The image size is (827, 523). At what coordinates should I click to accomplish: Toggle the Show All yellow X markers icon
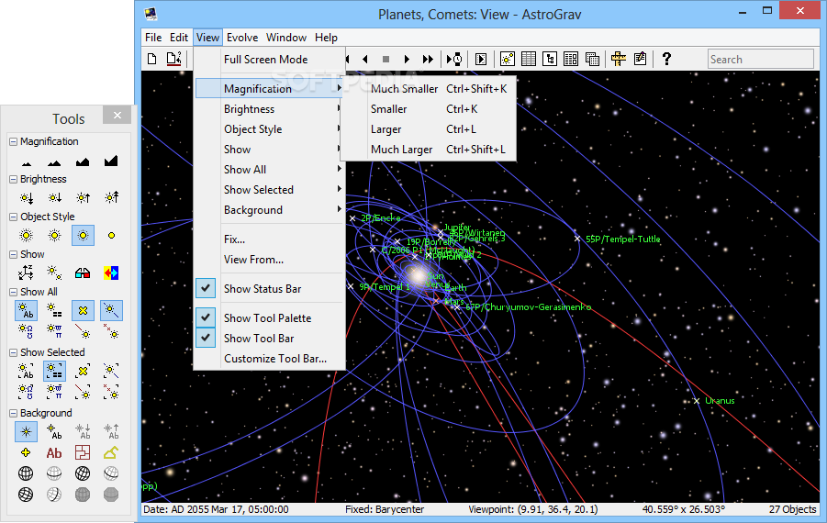pos(83,310)
